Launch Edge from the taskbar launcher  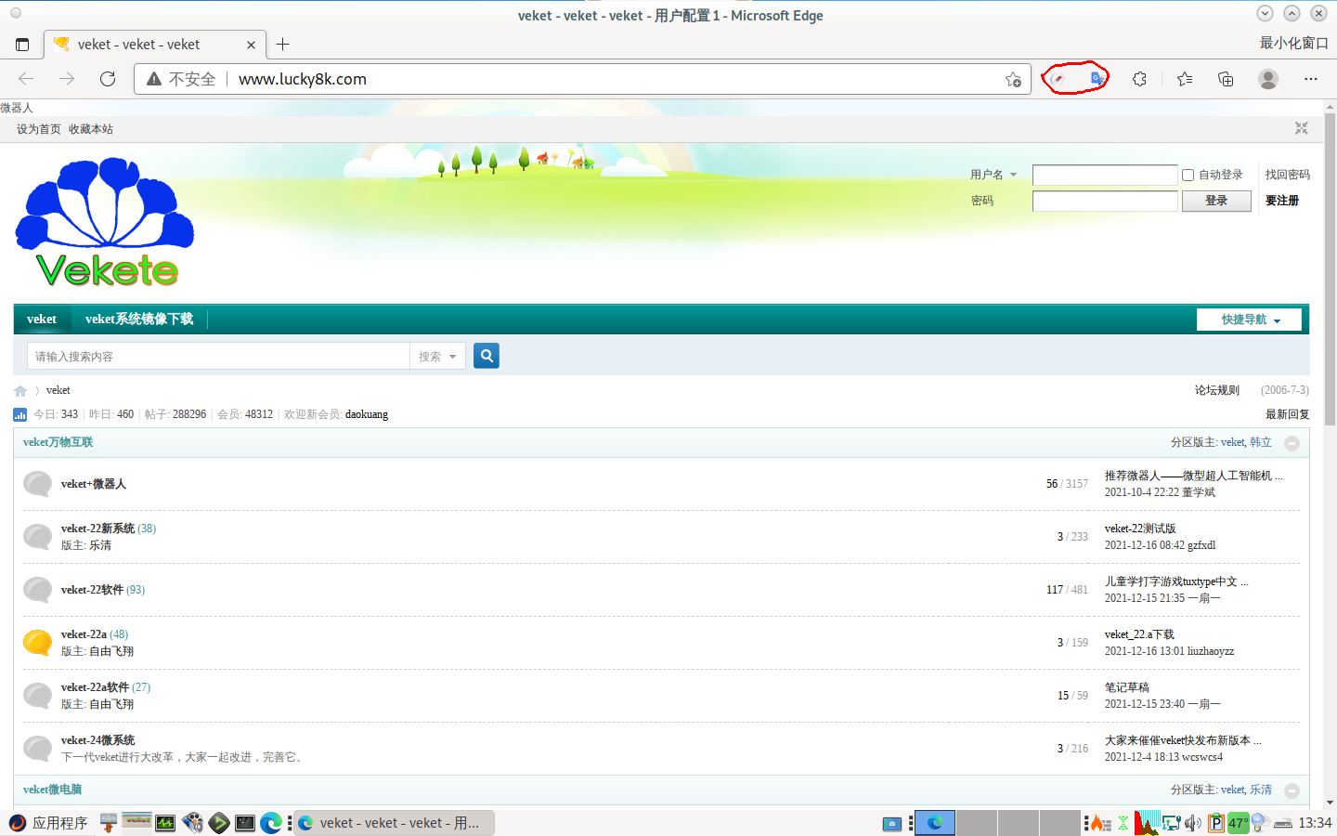(x=271, y=822)
